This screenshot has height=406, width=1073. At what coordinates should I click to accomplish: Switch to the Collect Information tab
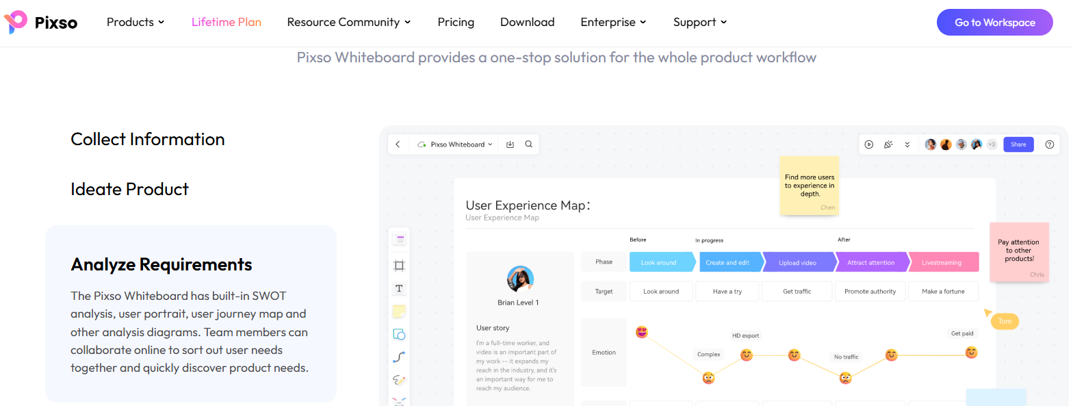coord(148,139)
